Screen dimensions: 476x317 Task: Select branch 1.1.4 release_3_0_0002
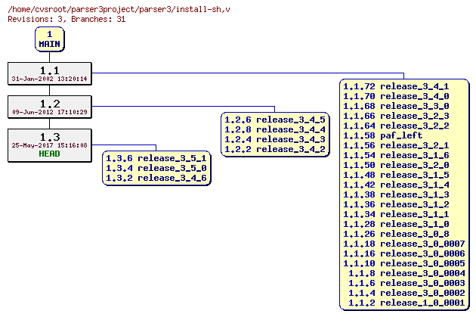(x=406, y=293)
